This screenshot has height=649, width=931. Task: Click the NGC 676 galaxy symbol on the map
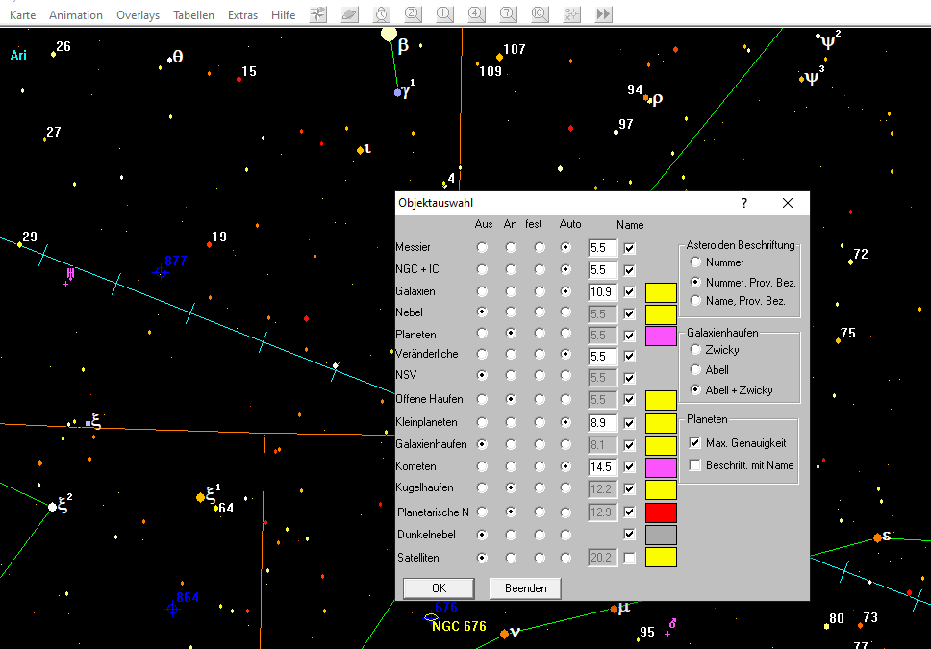point(431,618)
